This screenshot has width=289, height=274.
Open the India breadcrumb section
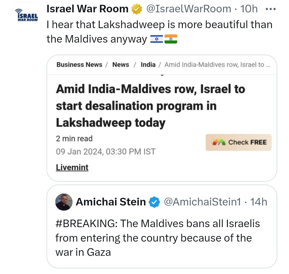(148, 65)
